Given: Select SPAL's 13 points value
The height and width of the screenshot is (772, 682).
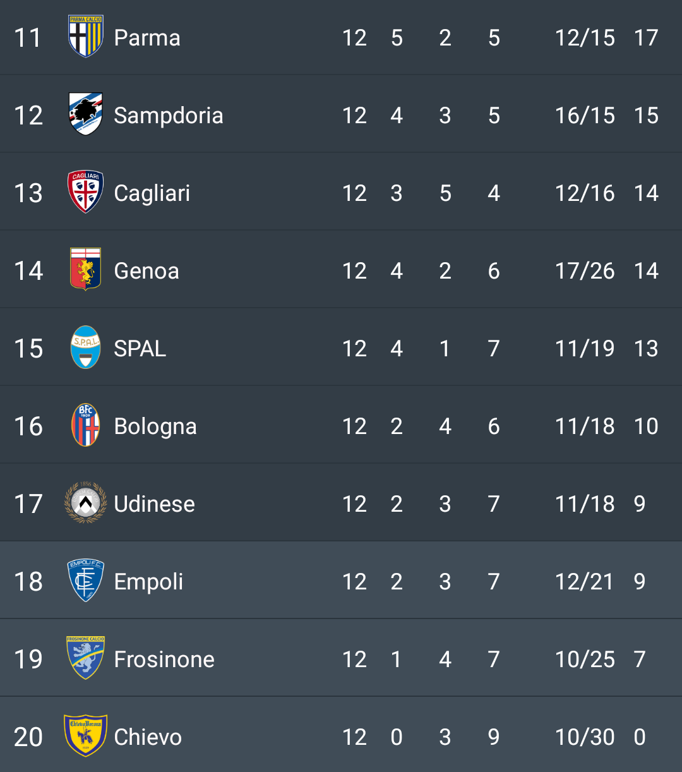Looking at the screenshot, I should click(x=646, y=349).
